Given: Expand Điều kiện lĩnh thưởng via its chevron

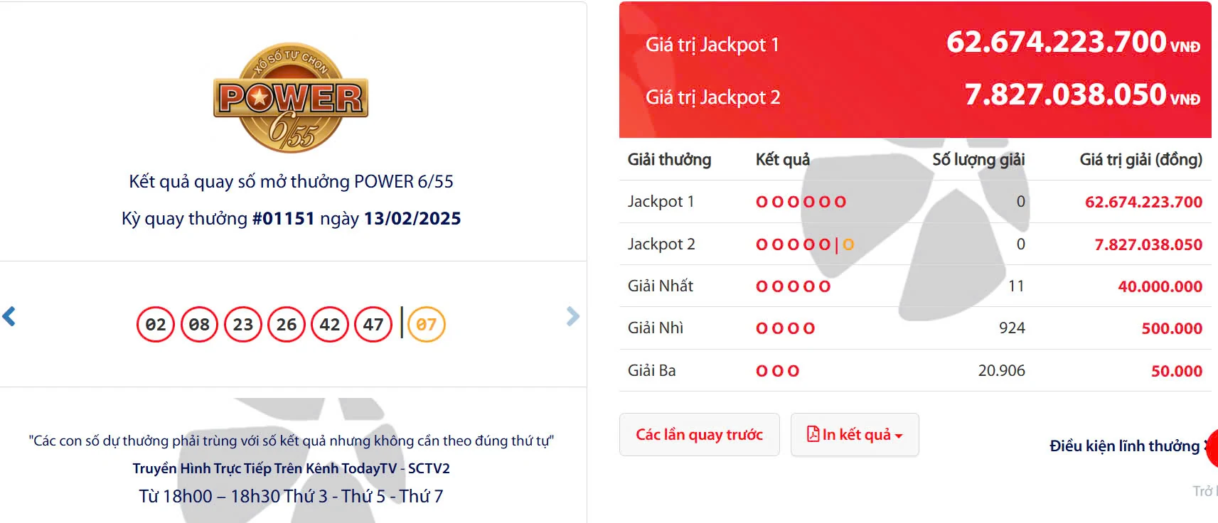Looking at the screenshot, I should click(1207, 446).
